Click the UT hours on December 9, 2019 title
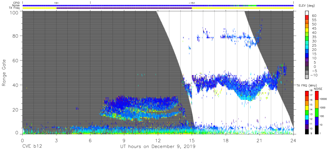The image size is (330, 152). [x=158, y=147]
